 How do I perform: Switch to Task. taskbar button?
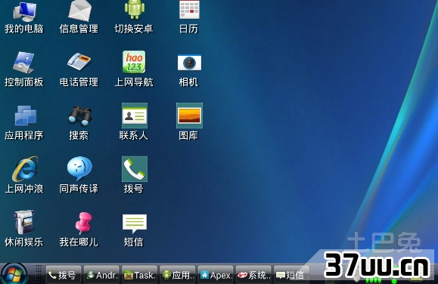pyautogui.click(x=139, y=275)
